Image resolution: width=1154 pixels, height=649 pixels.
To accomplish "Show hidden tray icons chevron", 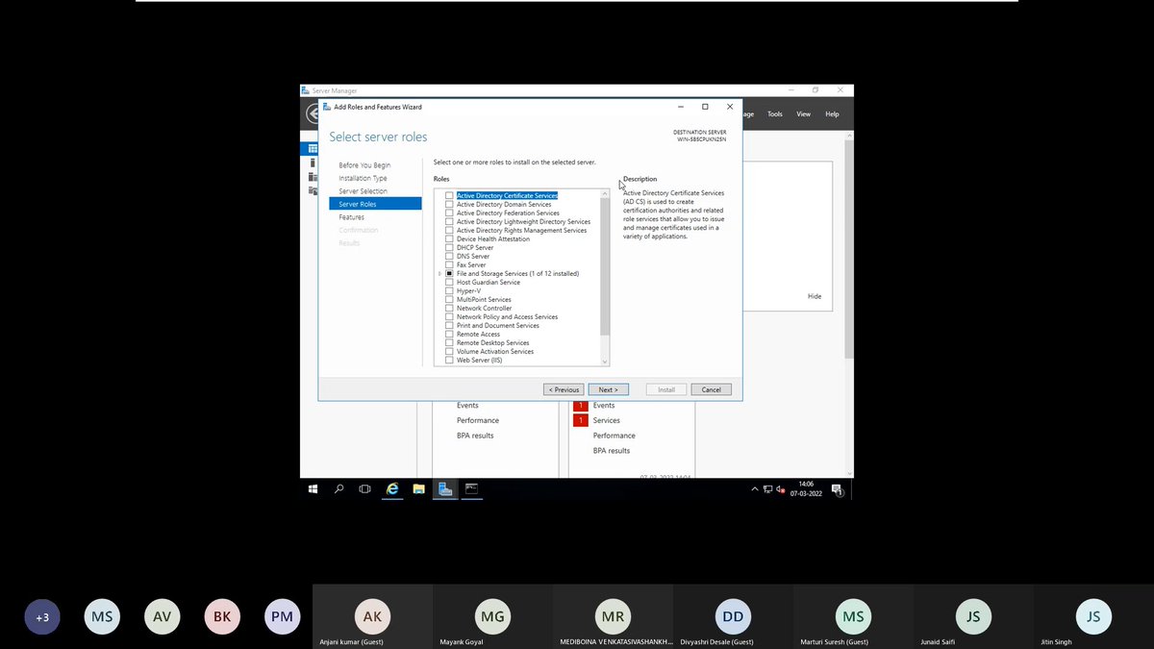I will click(x=755, y=489).
